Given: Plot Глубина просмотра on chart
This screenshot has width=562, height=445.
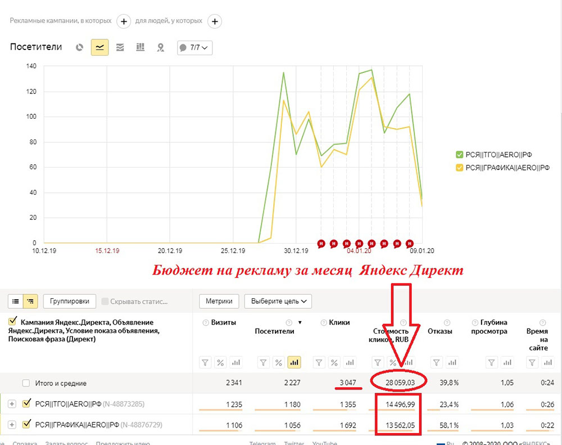Looking at the screenshot, I should click(x=507, y=362).
